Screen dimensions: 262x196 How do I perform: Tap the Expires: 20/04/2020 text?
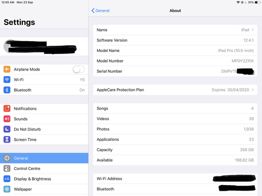click(x=230, y=90)
